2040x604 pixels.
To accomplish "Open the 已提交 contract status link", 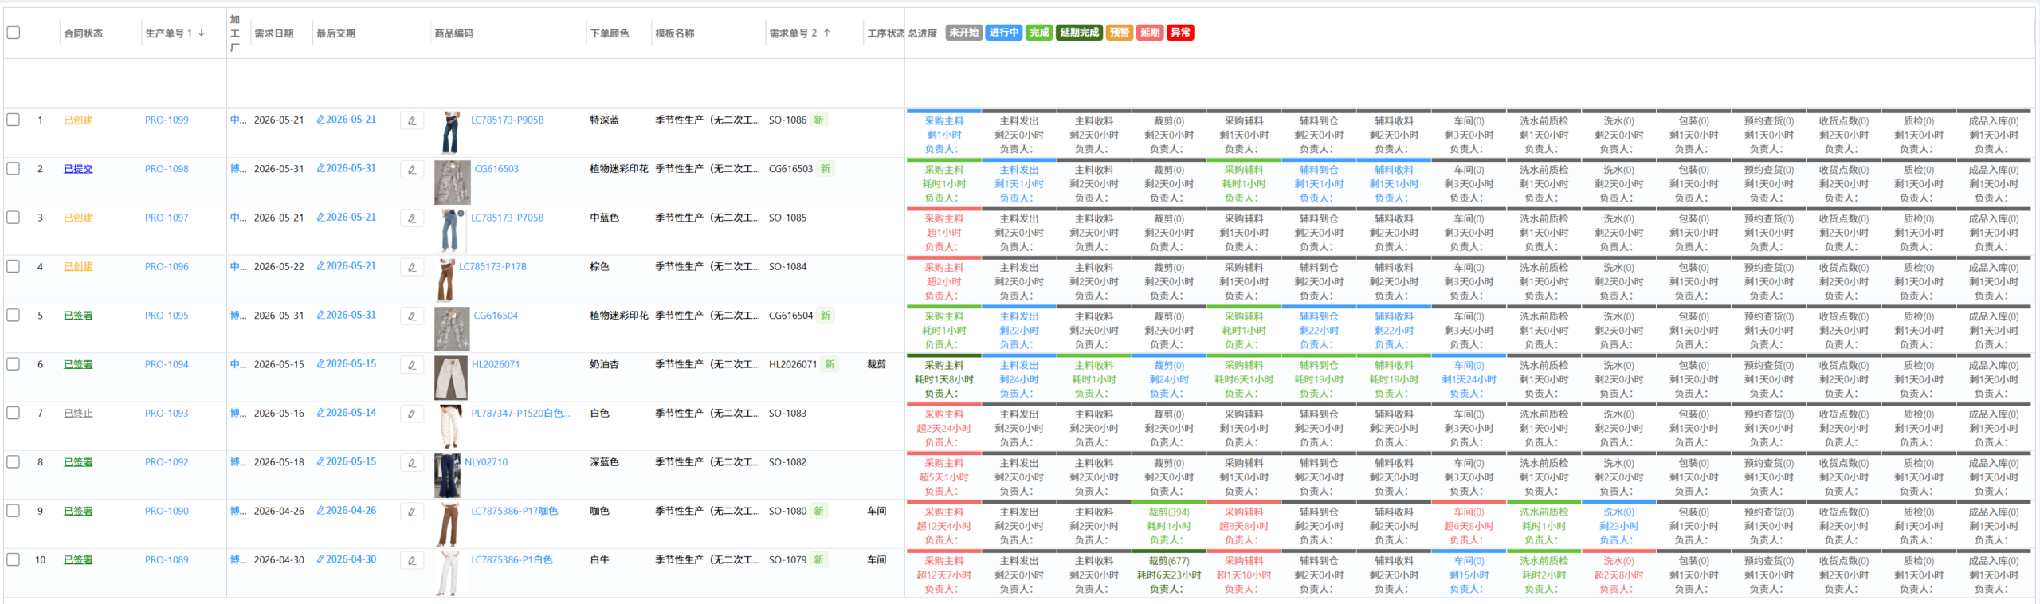I will click(78, 169).
